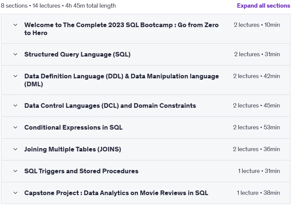291x205 pixels.
Task: Select SQL Triggers and Stored Procedures title
Action: pos(81,171)
